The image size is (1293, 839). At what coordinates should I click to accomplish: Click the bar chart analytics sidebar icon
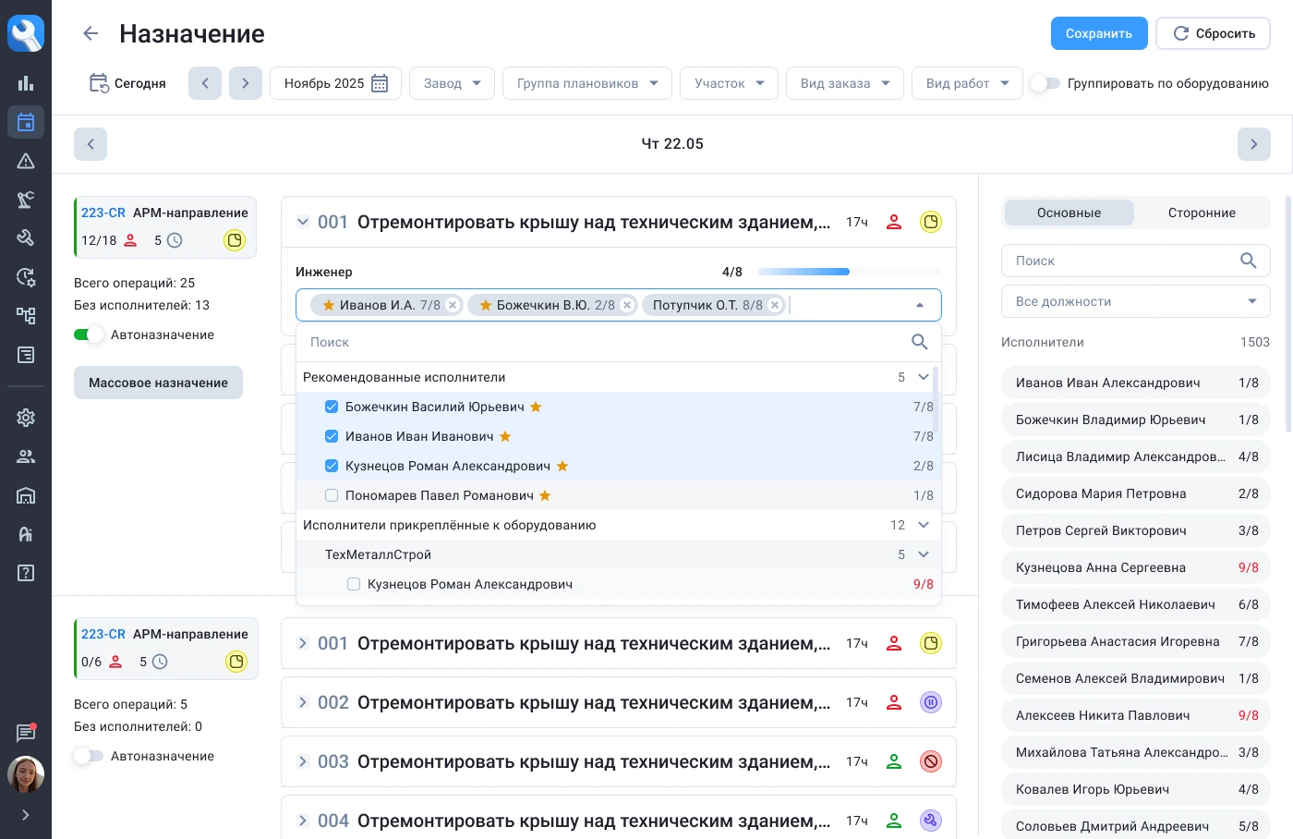(26, 83)
